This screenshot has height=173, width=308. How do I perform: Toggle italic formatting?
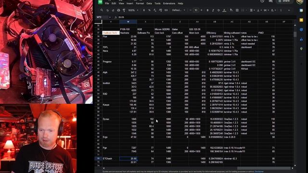[213, 10]
